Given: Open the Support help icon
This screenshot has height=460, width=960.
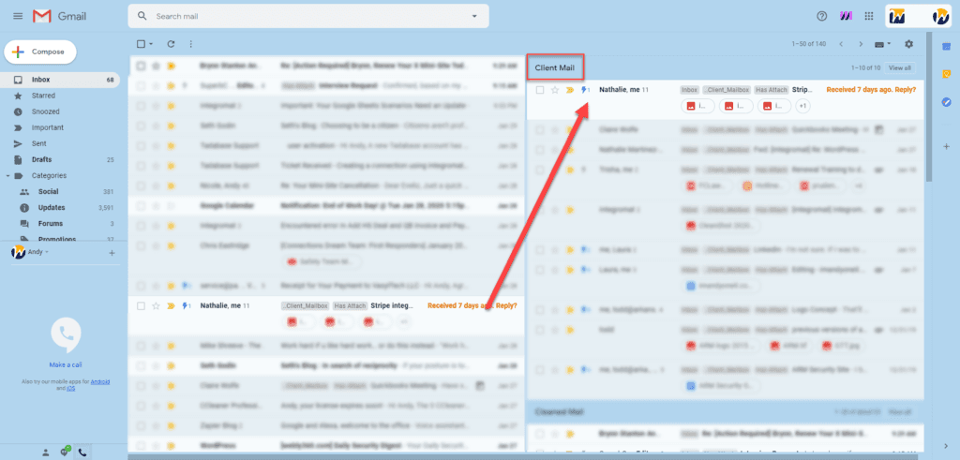Looking at the screenshot, I should click(x=822, y=16).
